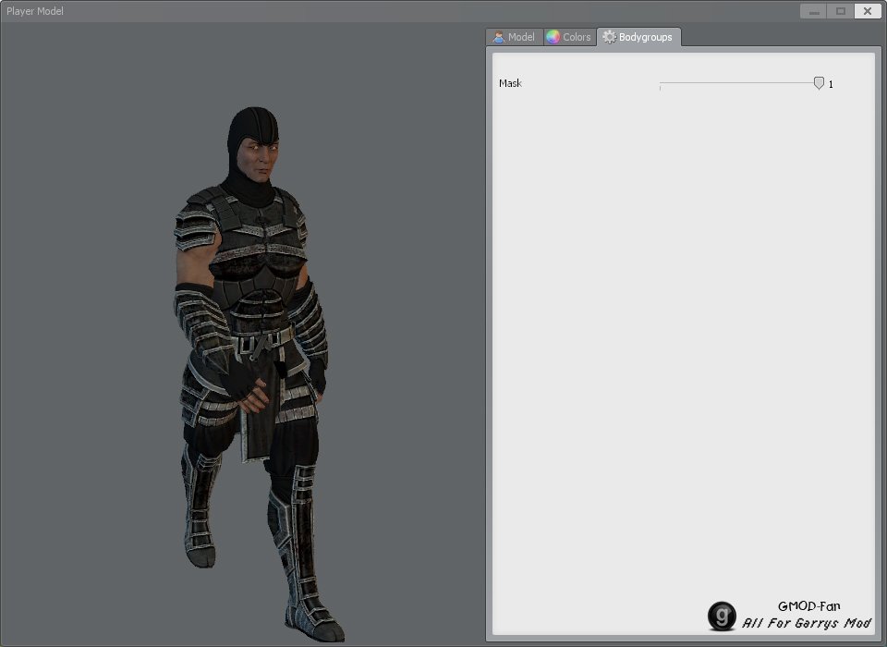
Task: Click the Mask slider value number 1
Action: pos(831,84)
